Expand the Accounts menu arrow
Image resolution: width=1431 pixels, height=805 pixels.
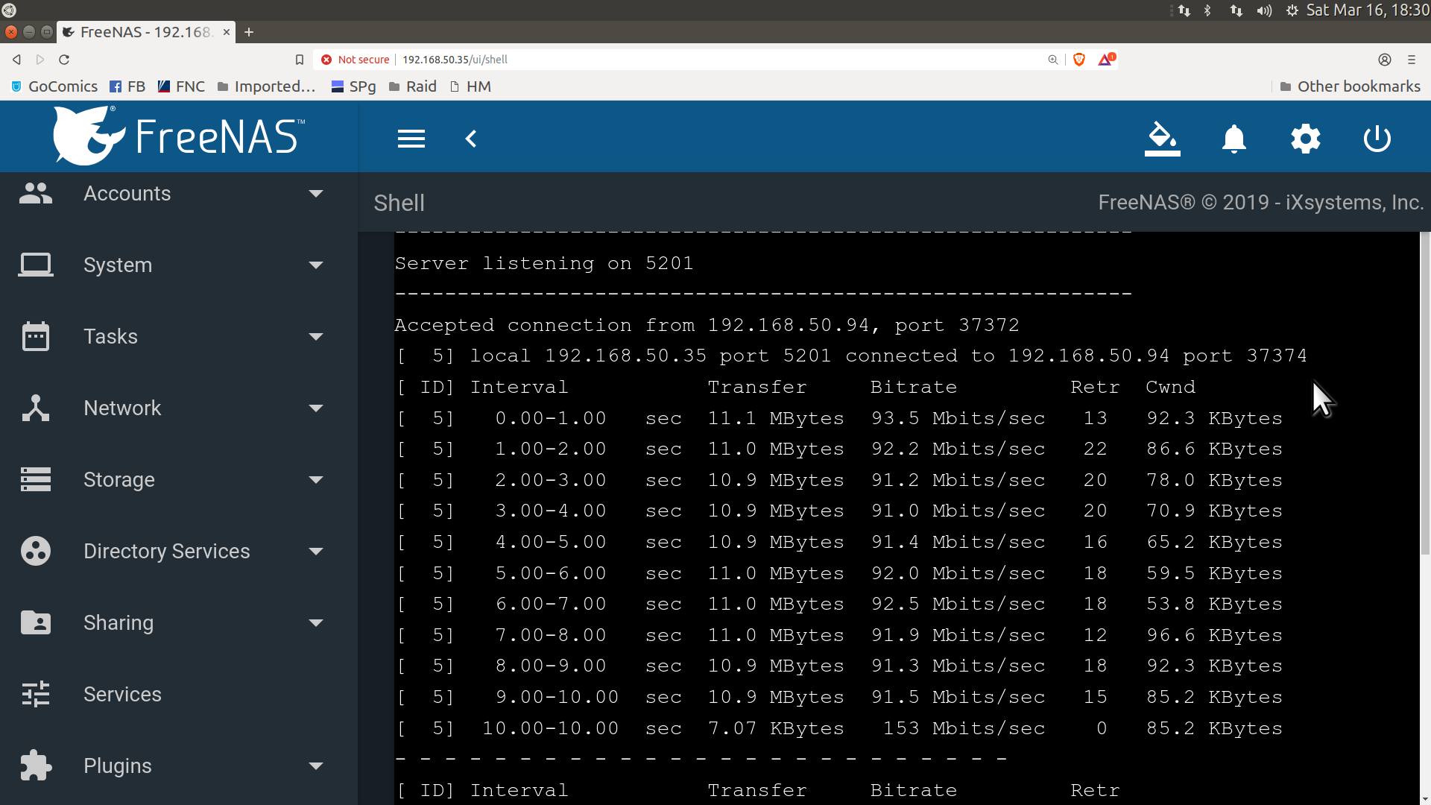[x=316, y=194]
